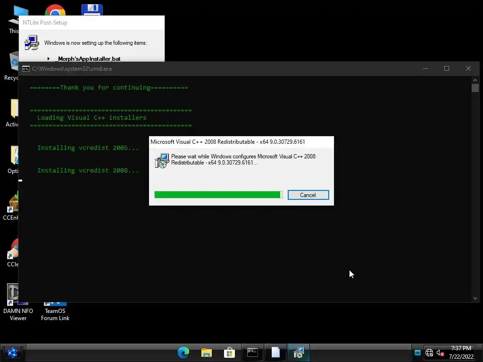Image resolution: width=483 pixels, height=362 pixels.
Task: Click the "Installing vcredist 2005..." line
Action: [x=88, y=148]
